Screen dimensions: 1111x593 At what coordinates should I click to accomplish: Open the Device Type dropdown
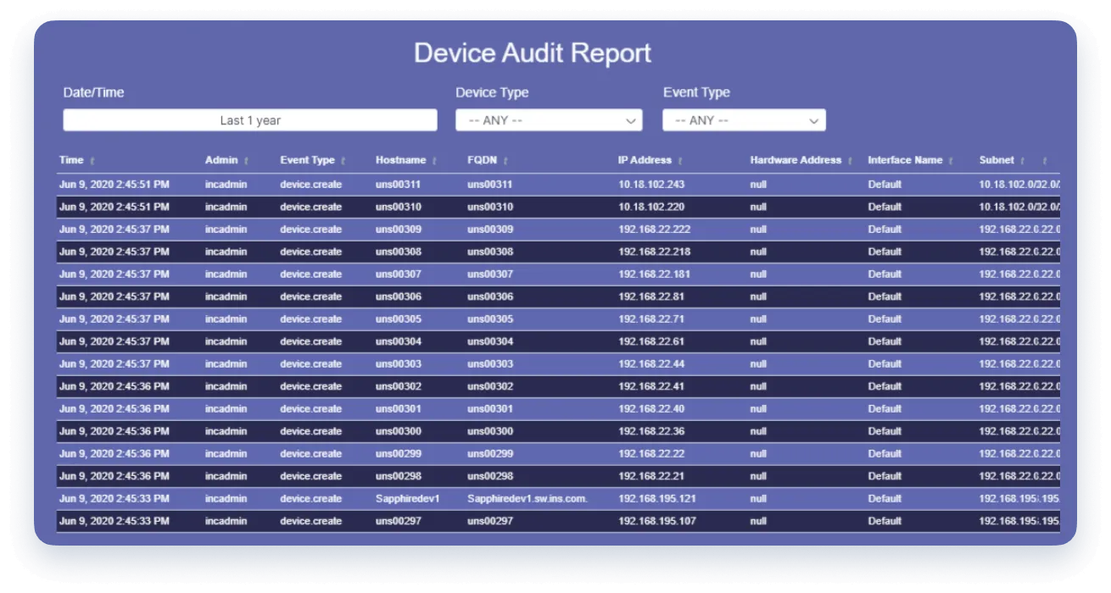pos(549,120)
